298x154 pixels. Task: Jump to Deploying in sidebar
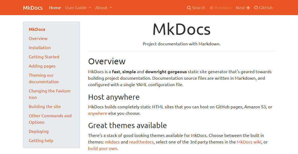[x=38, y=132]
